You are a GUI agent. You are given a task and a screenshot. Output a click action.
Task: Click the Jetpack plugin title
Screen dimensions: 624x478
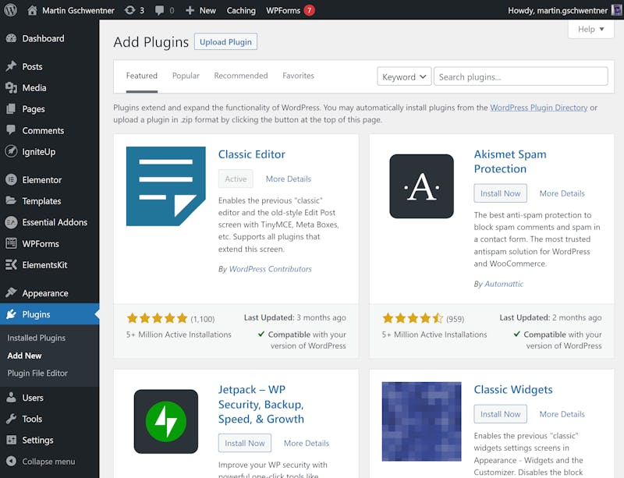pos(261,405)
